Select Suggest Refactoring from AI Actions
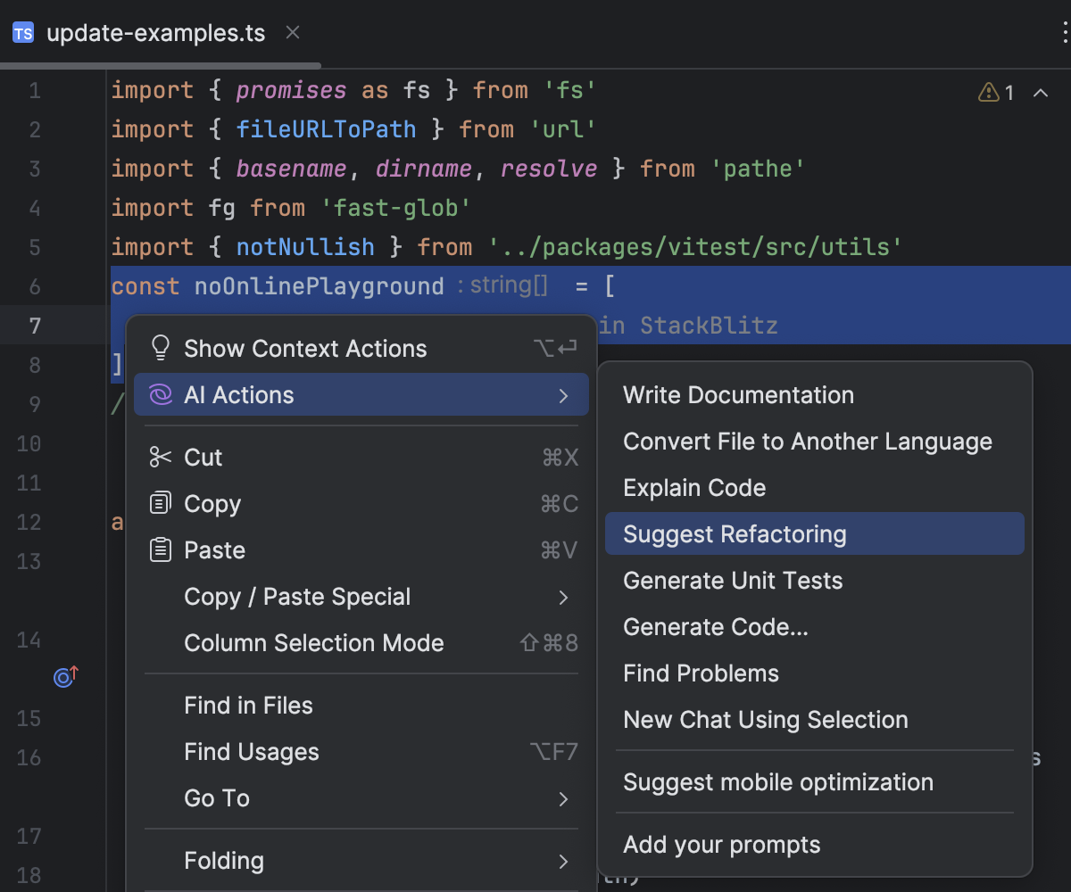The width and height of the screenshot is (1071, 892). (x=735, y=534)
